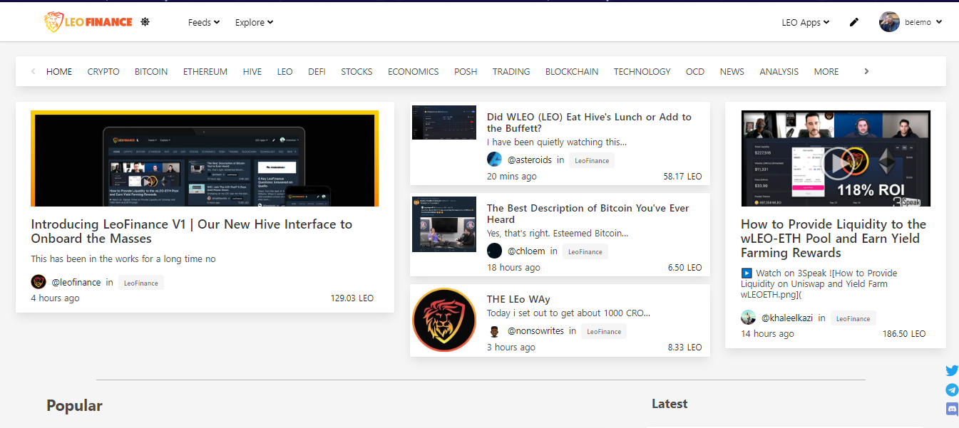Open the round lion logo post thumbnail

tap(444, 320)
